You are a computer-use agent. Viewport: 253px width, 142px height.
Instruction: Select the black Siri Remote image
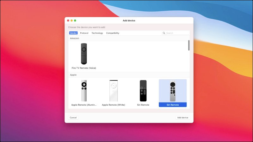coord(143,91)
